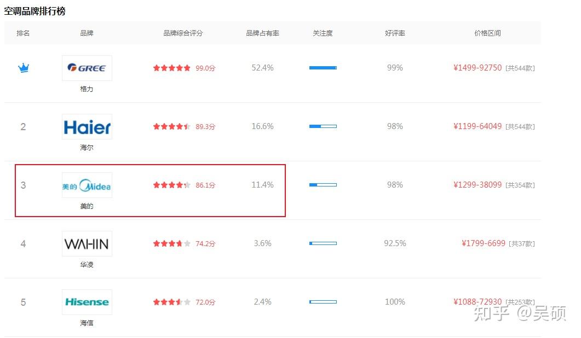Click the 72.0分 score
The width and height of the screenshot is (581, 338).
pyautogui.click(x=205, y=302)
